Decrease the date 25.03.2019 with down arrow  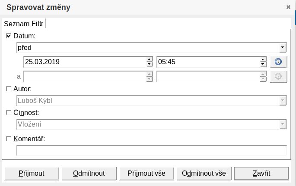point(150,64)
